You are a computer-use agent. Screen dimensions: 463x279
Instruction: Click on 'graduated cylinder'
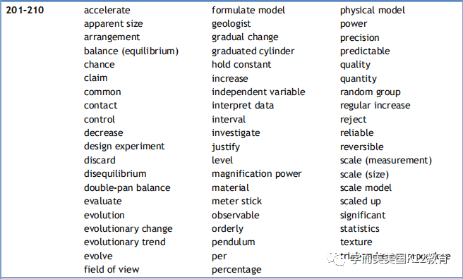tap(253, 51)
